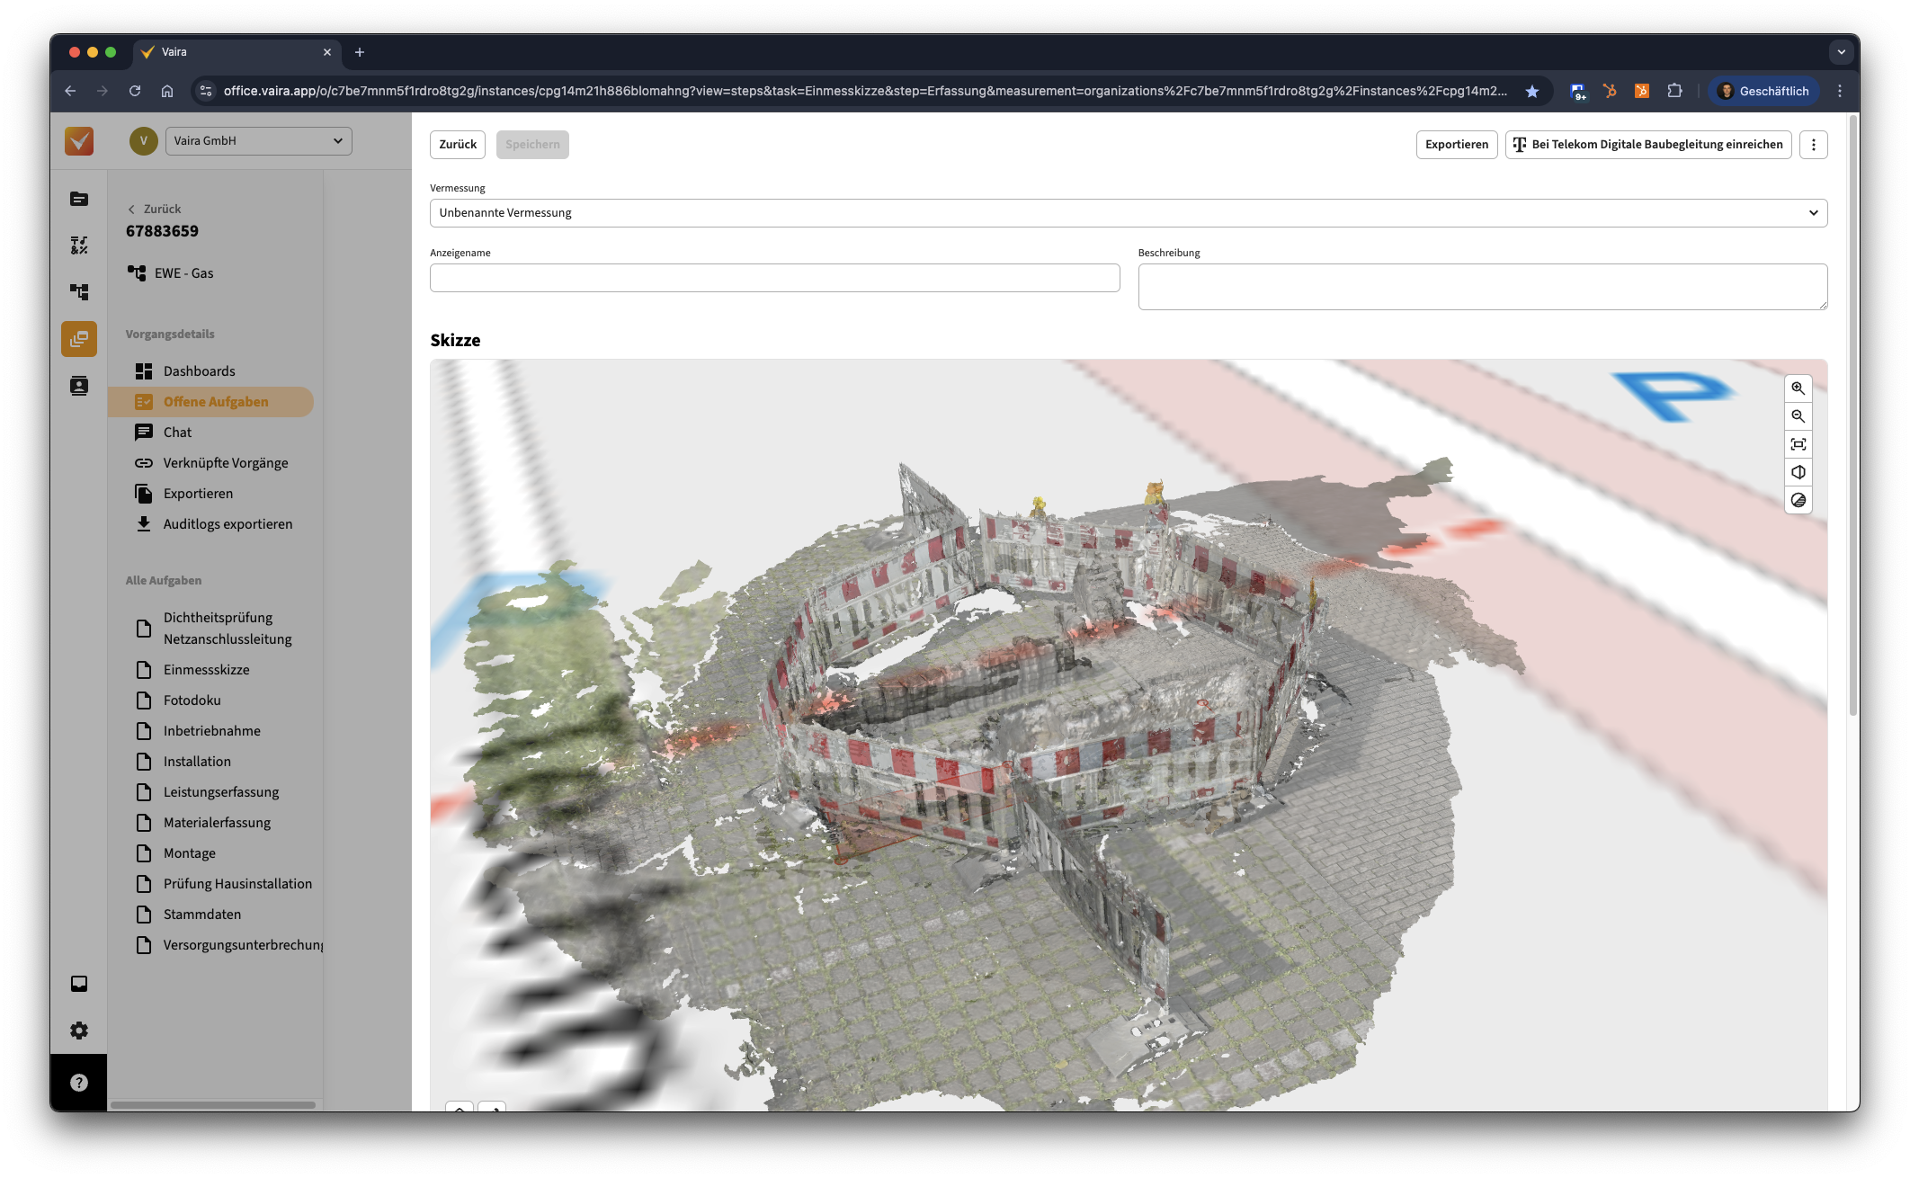Go to browser home page
Viewport: 1910px width, 1178px height.
click(x=167, y=91)
